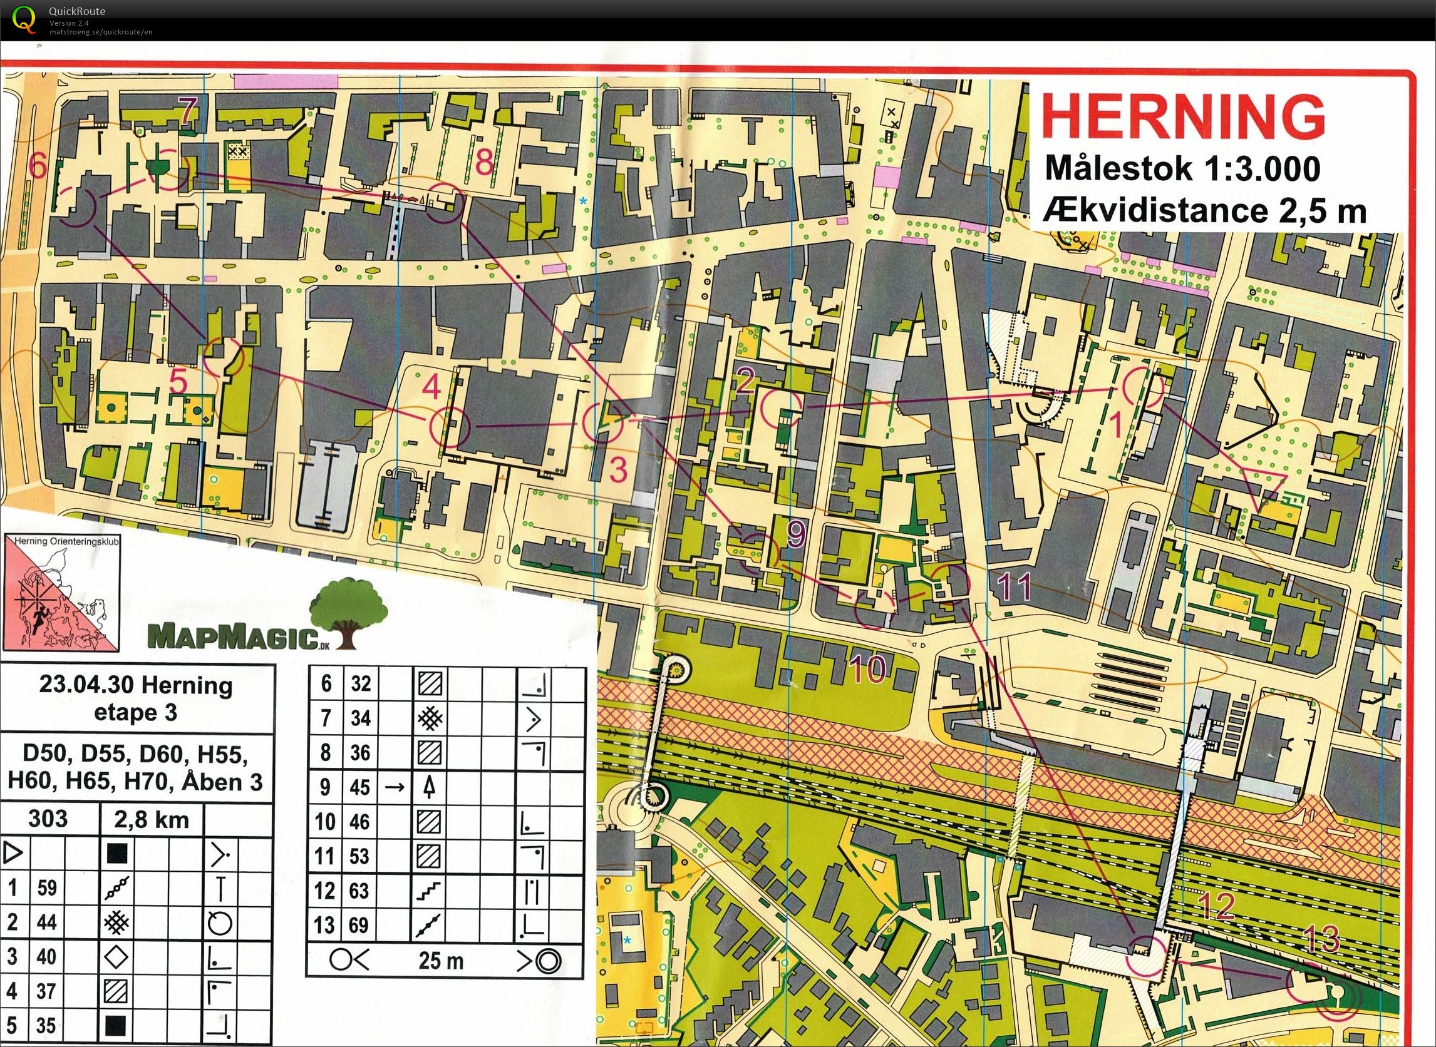Click control code 32 in the table

pyautogui.click(x=360, y=683)
